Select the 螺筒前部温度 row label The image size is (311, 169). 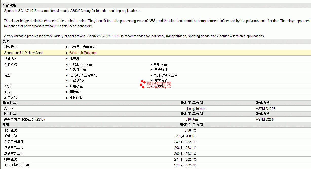click(x=14, y=154)
